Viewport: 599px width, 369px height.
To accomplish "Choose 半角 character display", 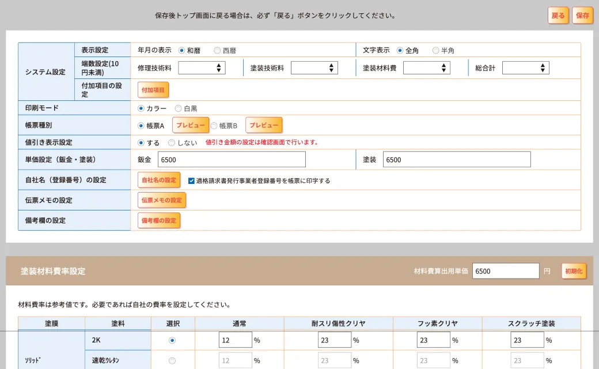I will 435,51.
